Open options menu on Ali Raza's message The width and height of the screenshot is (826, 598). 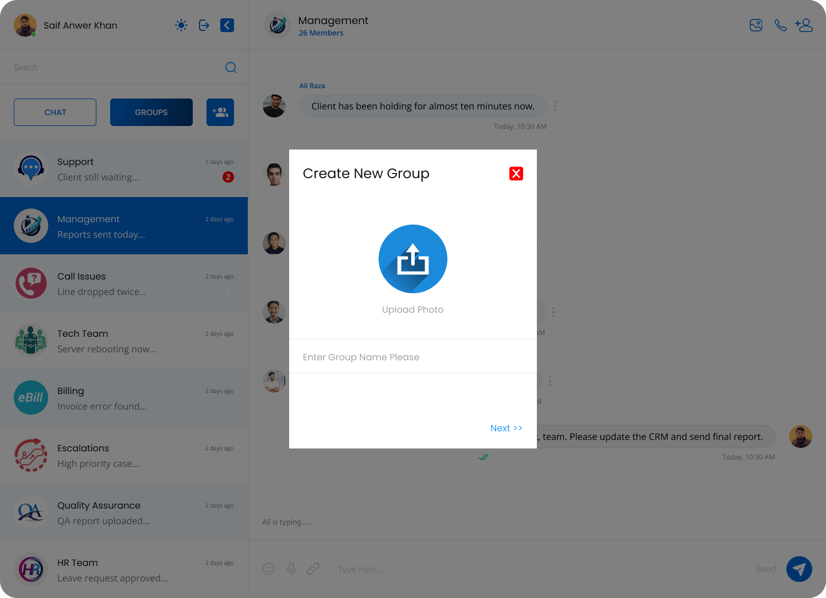click(x=555, y=106)
